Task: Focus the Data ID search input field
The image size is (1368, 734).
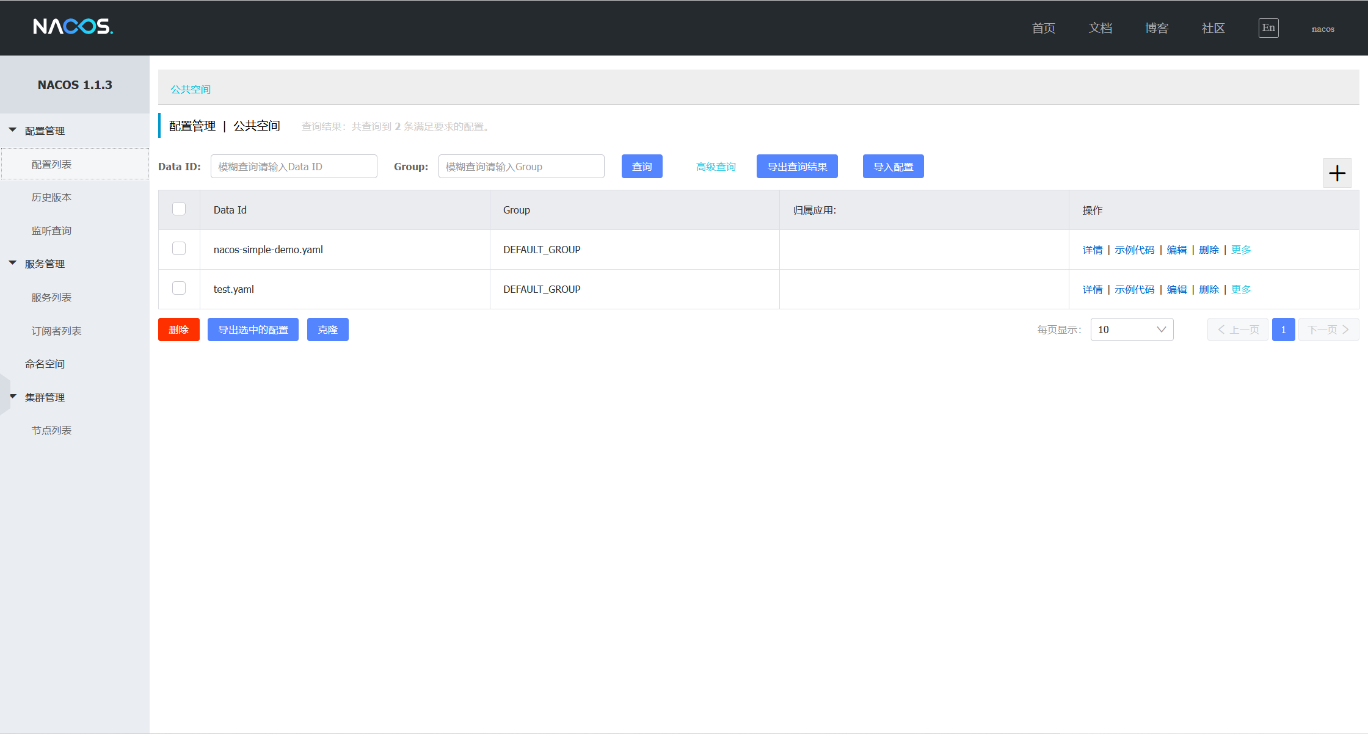Action: (294, 167)
